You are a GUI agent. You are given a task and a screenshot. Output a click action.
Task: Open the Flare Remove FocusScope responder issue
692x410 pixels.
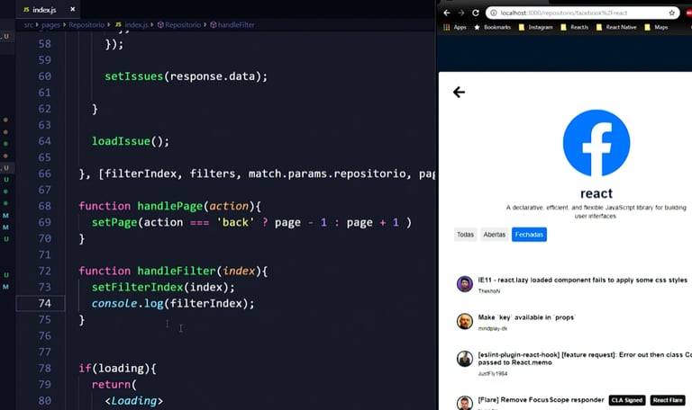coord(541,400)
